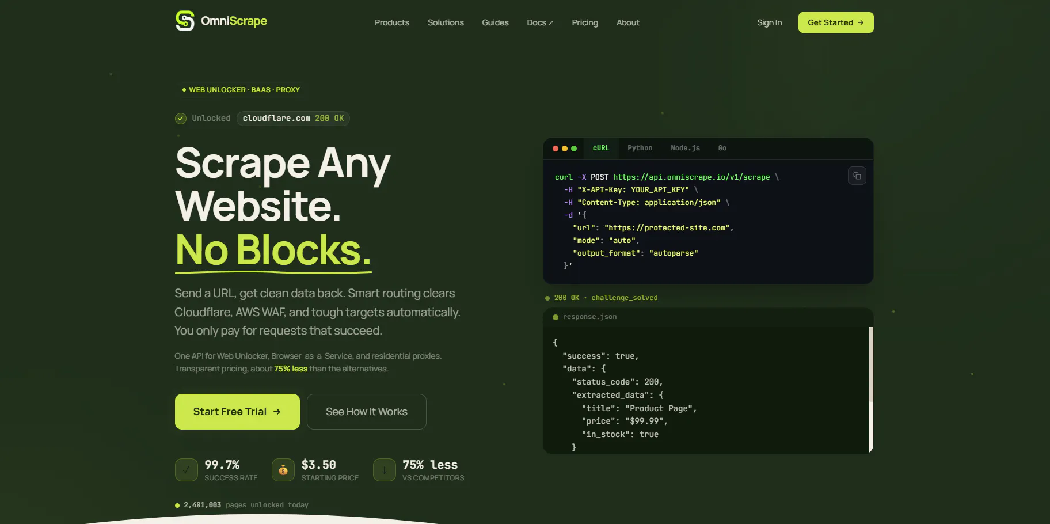Screen dimensions: 1050x524
Task: Click the 2,481,003 pages unlocked counter
Action: click(242, 505)
